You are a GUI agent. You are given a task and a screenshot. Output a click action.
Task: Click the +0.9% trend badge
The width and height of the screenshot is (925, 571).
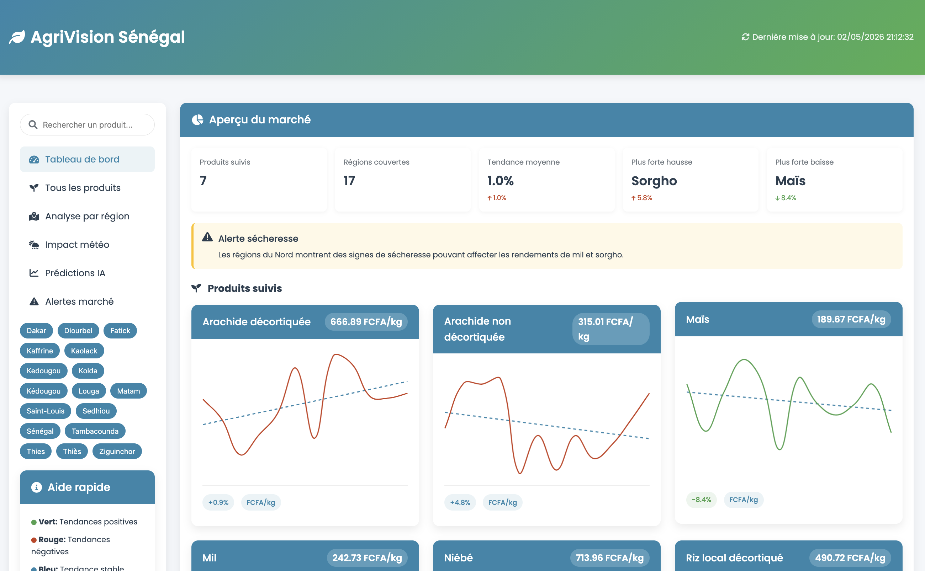point(218,502)
